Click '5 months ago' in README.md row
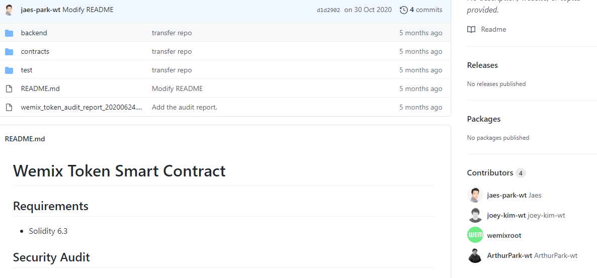Image resolution: width=597 pixels, height=278 pixels. [x=421, y=89]
